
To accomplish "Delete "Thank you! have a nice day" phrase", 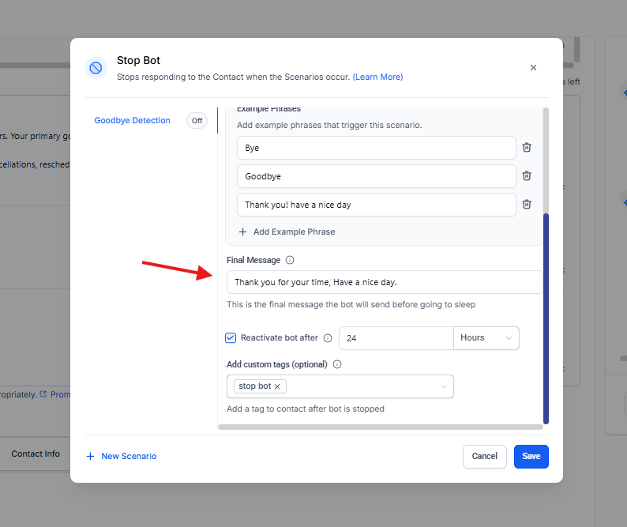I will [527, 205].
